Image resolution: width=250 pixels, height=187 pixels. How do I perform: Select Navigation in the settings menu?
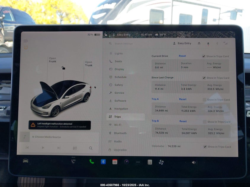click(x=121, y=109)
